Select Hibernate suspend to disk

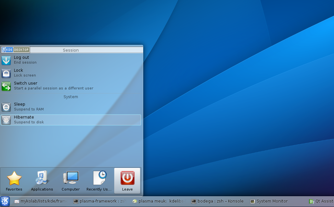71,120
